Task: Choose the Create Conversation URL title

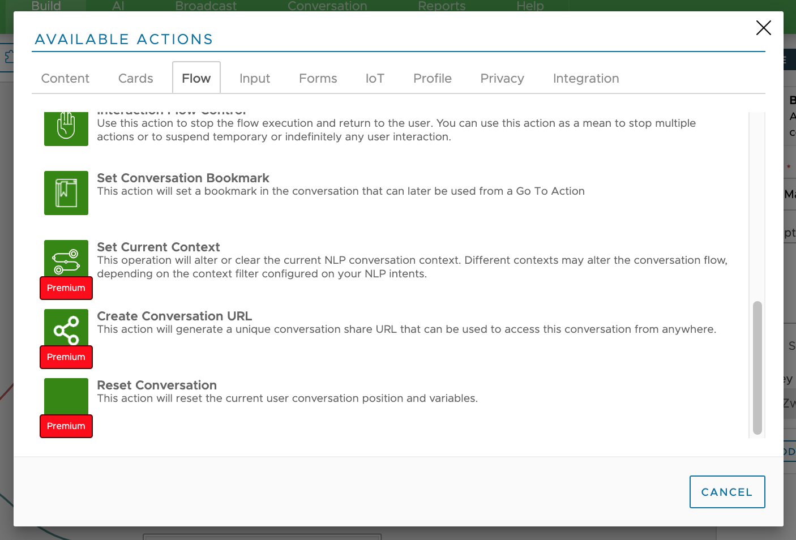Action: click(174, 316)
